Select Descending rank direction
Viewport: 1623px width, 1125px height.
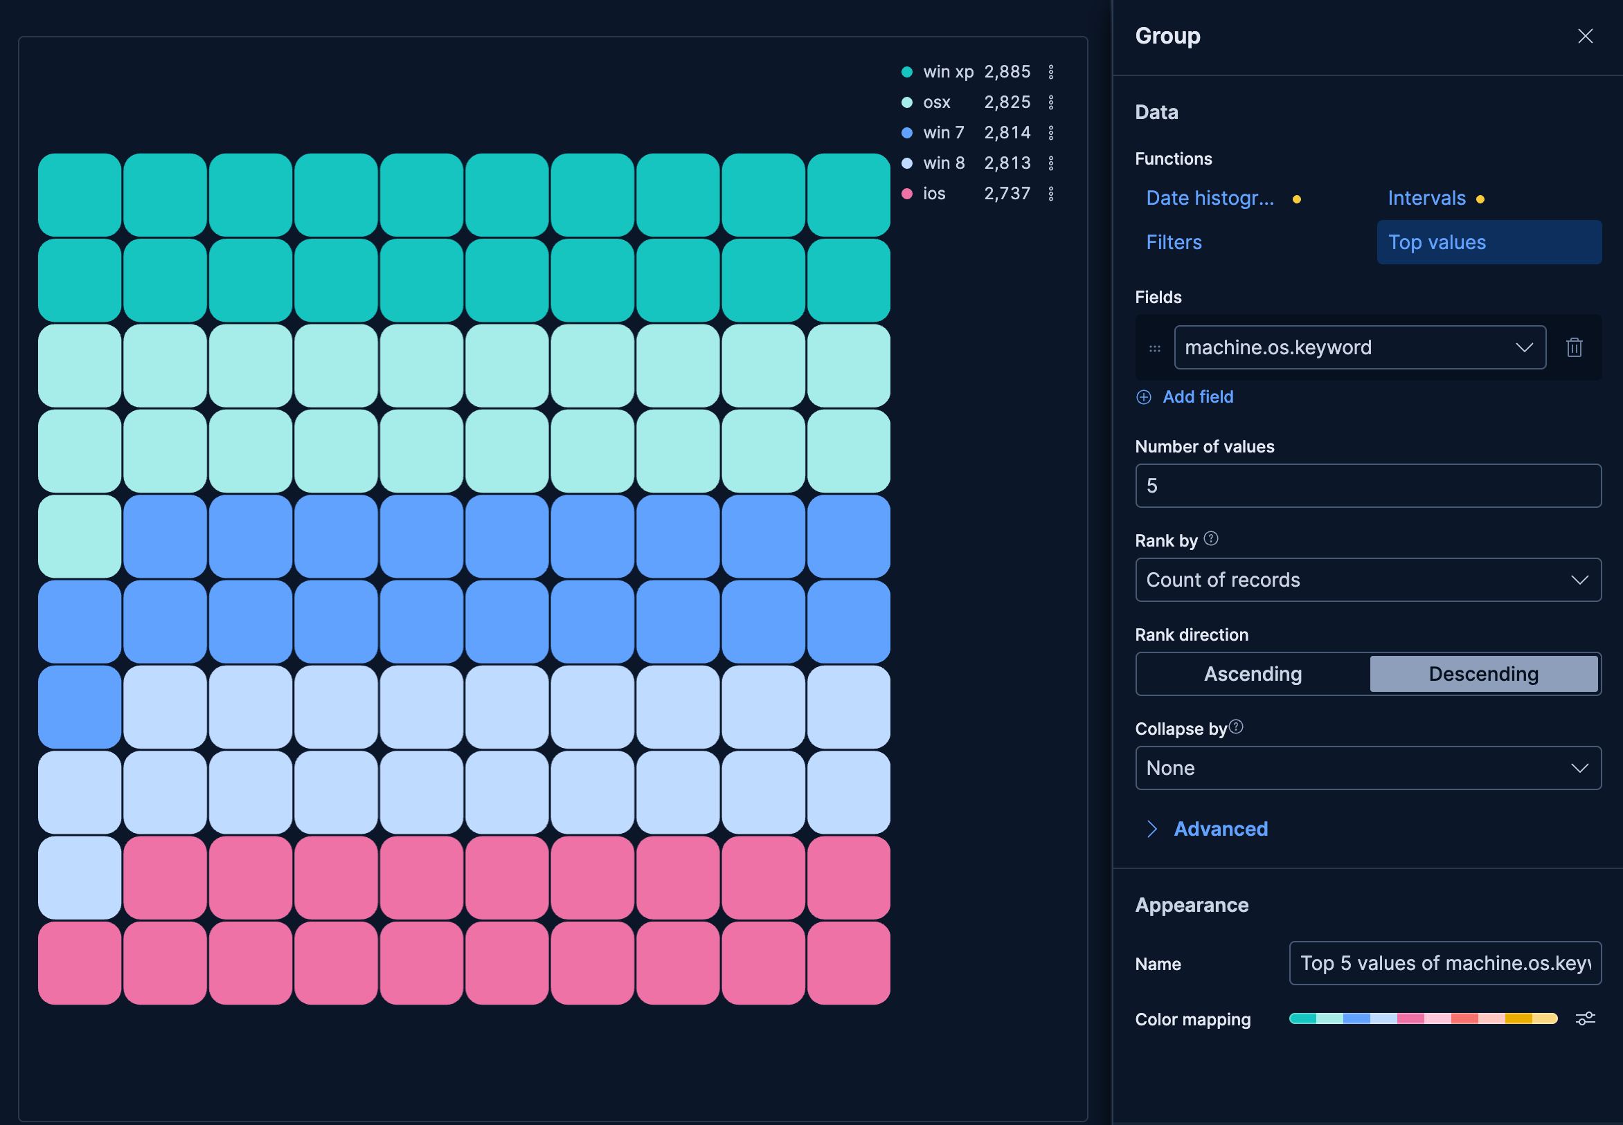(1484, 674)
